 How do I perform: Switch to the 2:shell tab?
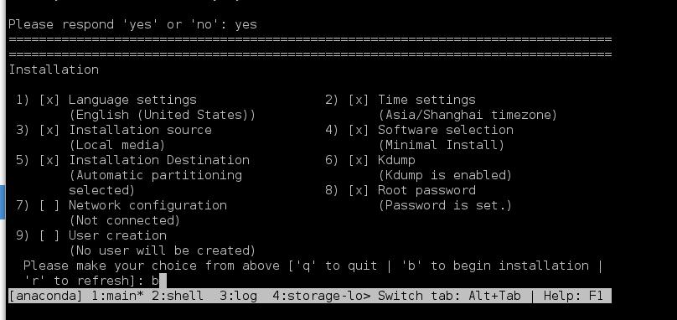(x=178, y=296)
